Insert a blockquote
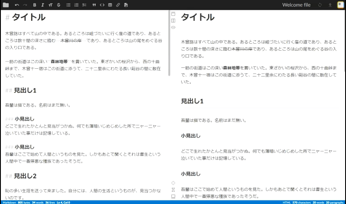This screenshot has width=346, height=204. coord(94,5)
